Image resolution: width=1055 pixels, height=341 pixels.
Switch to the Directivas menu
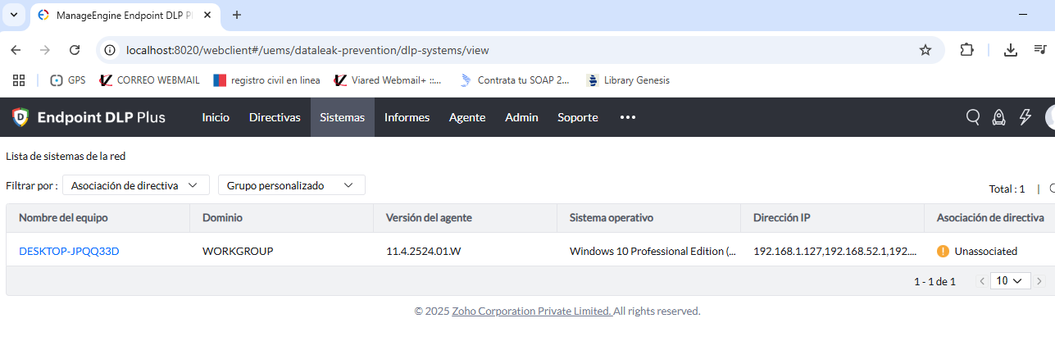coord(275,117)
